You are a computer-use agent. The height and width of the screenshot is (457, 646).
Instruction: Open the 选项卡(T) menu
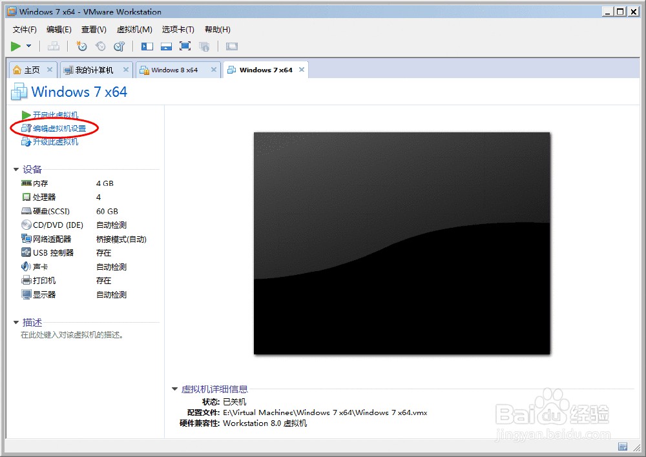[x=178, y=30]
